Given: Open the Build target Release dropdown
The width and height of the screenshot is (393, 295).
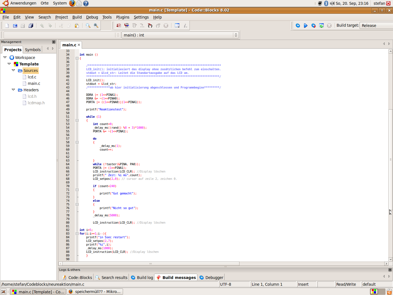Looking at the screenshot, I should click(x=376, y=26).
